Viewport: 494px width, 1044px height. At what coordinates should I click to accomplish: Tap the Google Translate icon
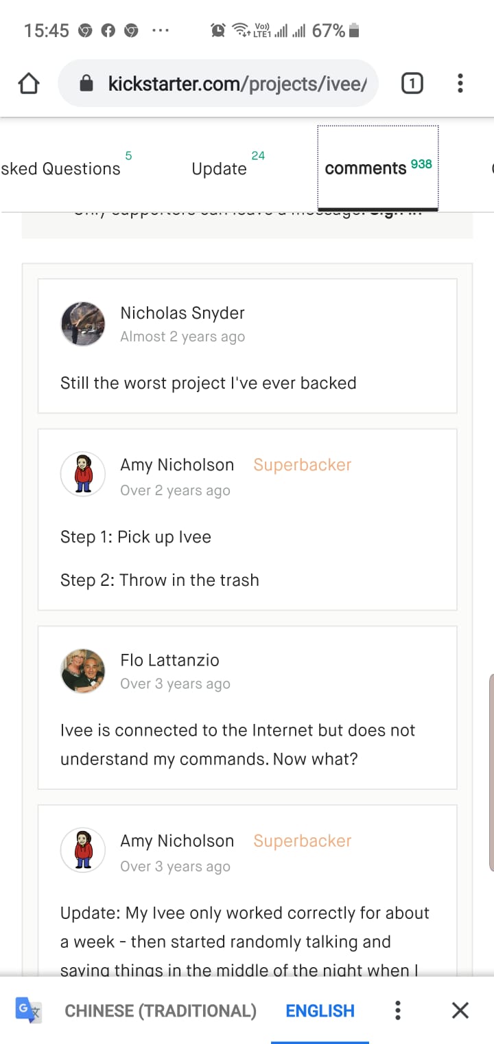point(29,1010)
